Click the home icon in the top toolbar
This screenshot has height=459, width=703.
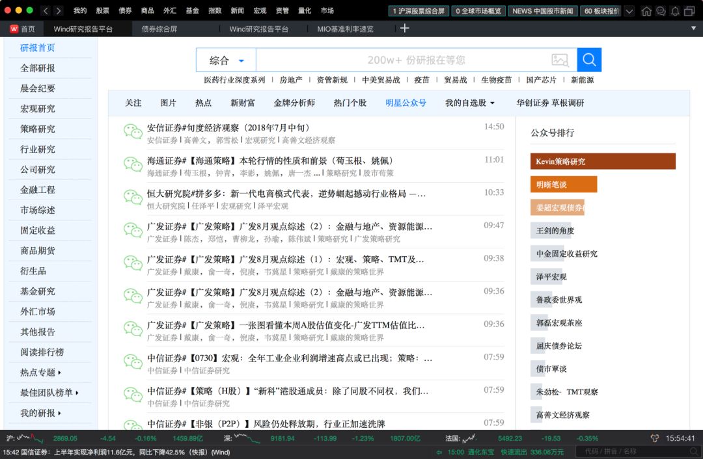click(646, 10)
